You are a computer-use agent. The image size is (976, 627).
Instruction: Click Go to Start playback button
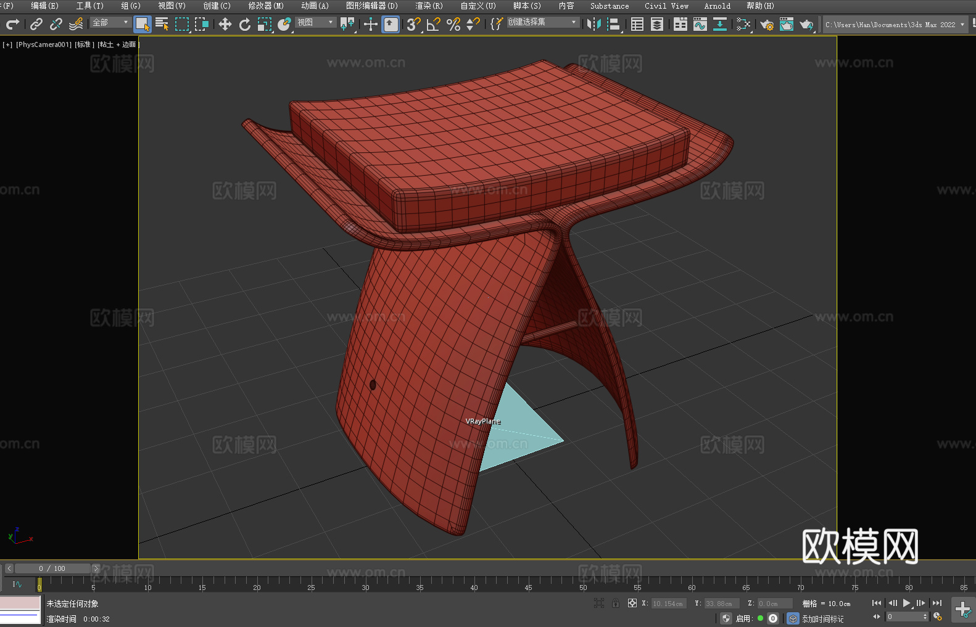coord(876,603)
